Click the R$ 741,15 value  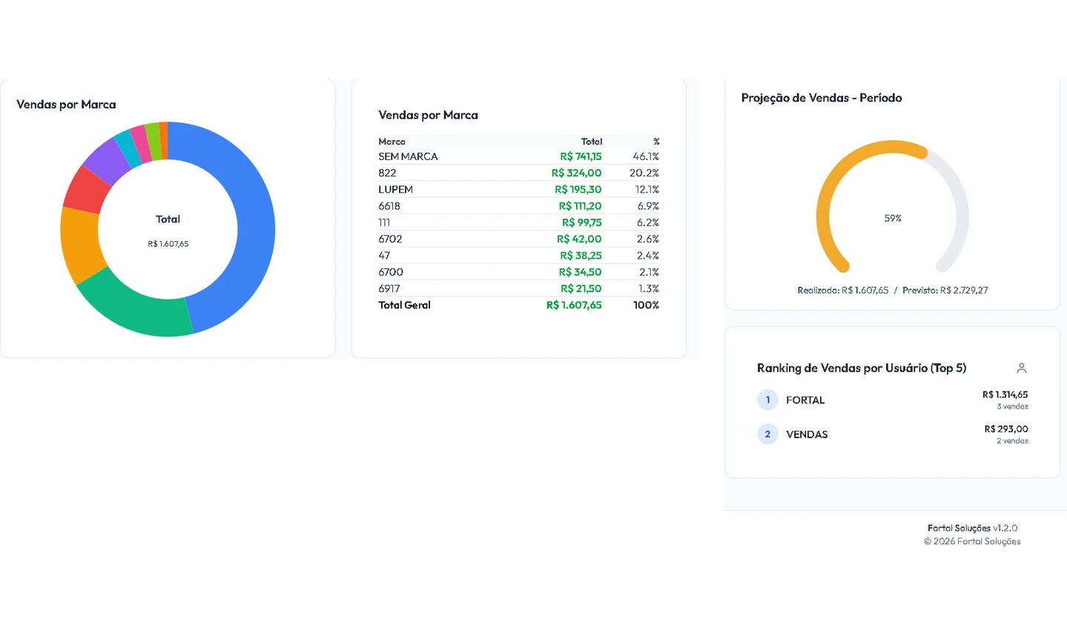coord(581,156)
